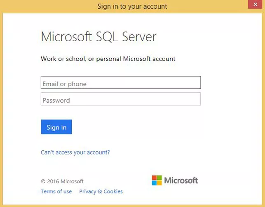The height and width of the screenshot is (207, 265).
Task: Open the Terms of use link
Action: pyautogui.click(x=56, y=191)
